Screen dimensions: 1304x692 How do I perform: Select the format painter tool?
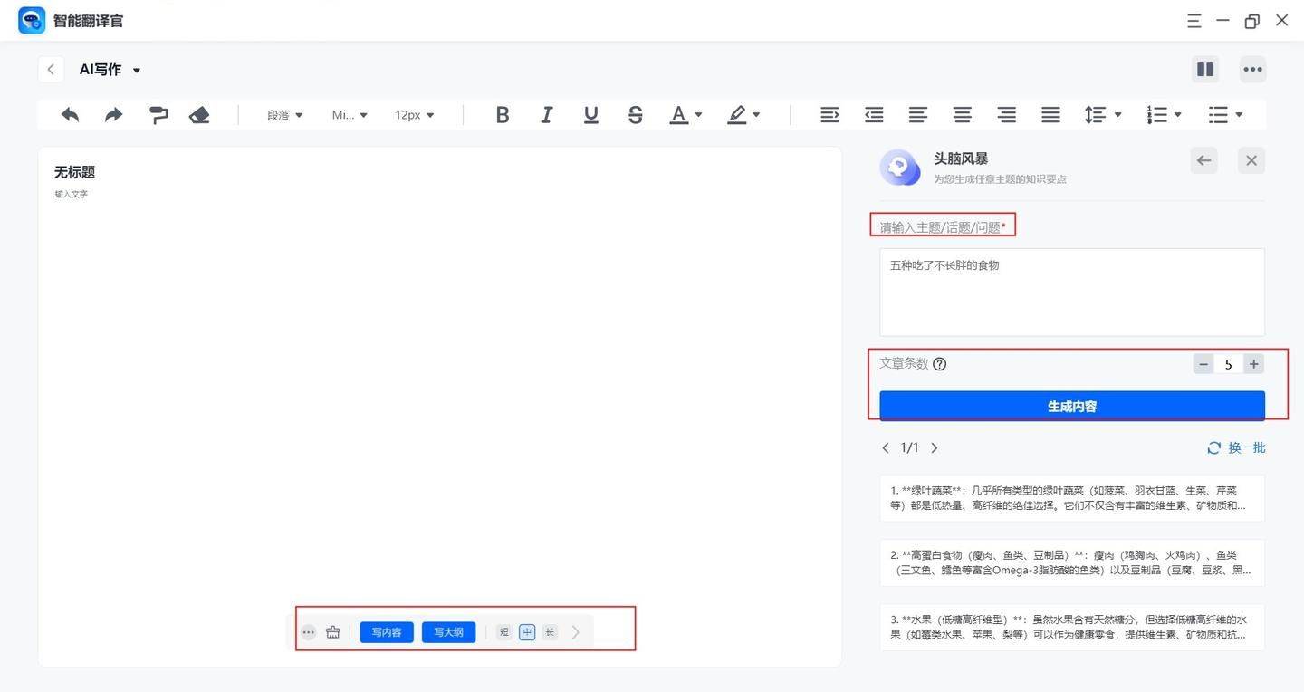[158, 115]
